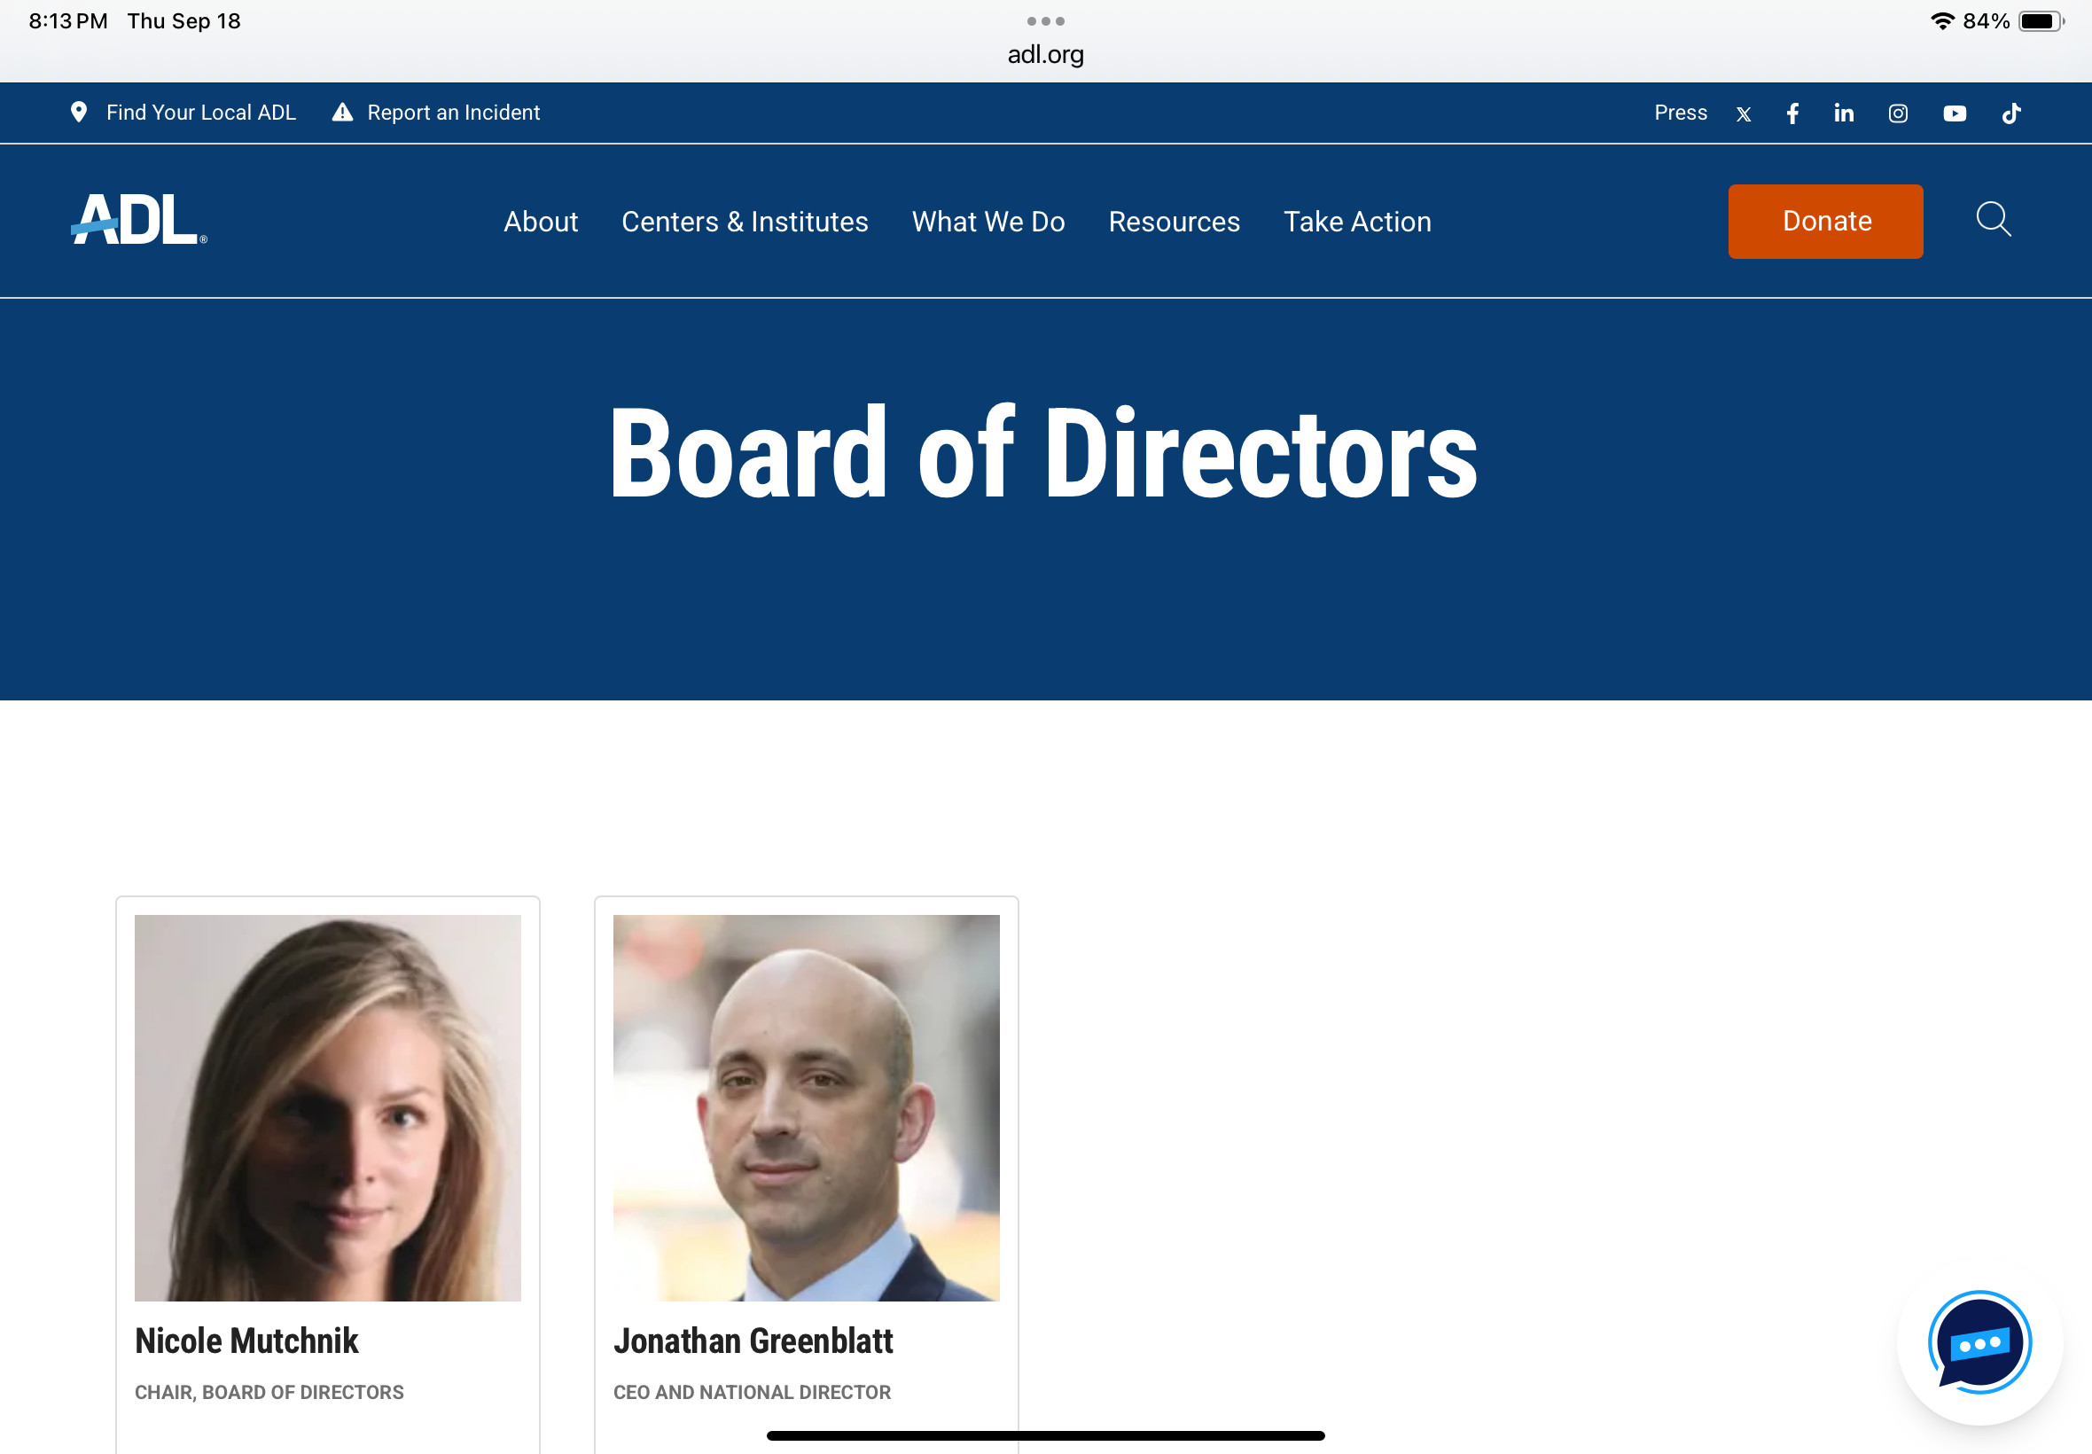The height and width of the screenshot is (1454, 2092).
Task: Tap the three-dot multitasking menu
Action: pos(1045,21)
